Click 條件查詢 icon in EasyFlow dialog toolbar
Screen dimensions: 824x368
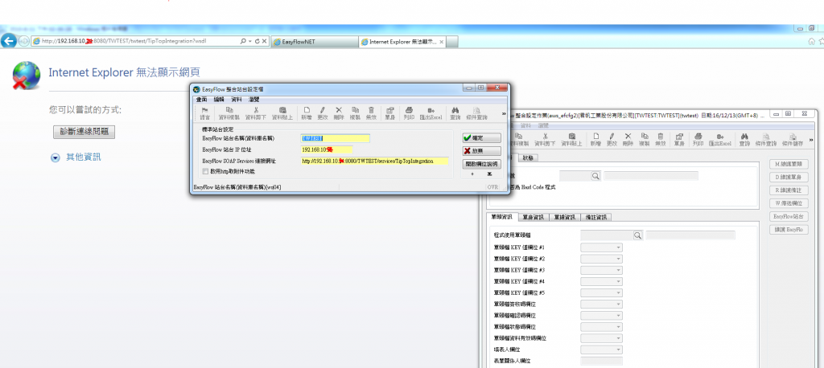477,112
